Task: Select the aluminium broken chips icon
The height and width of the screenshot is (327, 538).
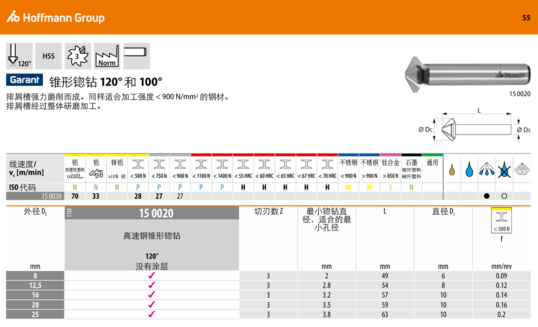Action: [x=95, y=174]
